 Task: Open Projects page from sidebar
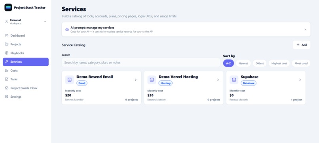click(x=26, y=44)
